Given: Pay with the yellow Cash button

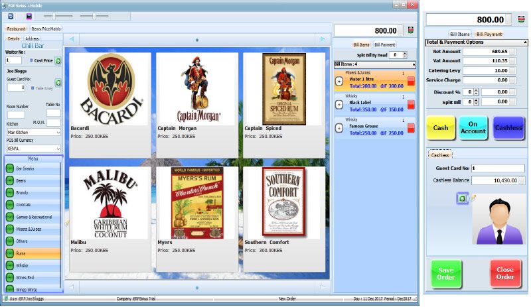Looking at the screenshot, I should 441,128.
